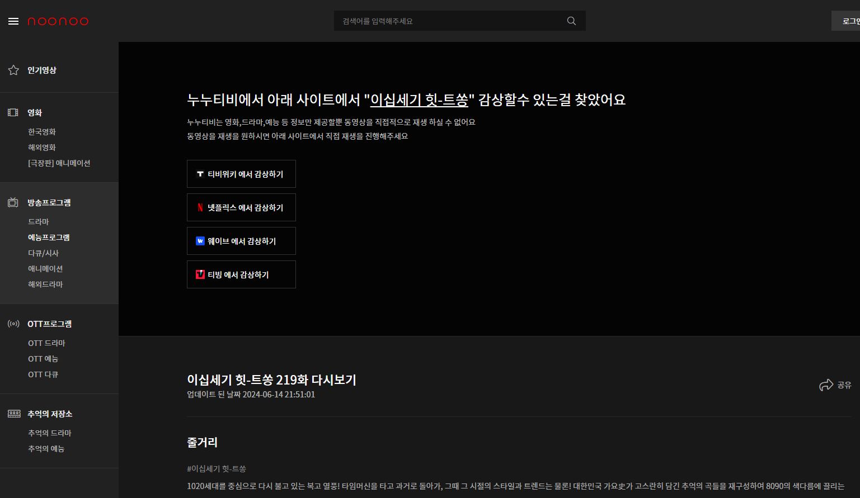Click the Wavve W logo icon
The width and height of the screenshot is (860, 498).
tap(200, 241)
